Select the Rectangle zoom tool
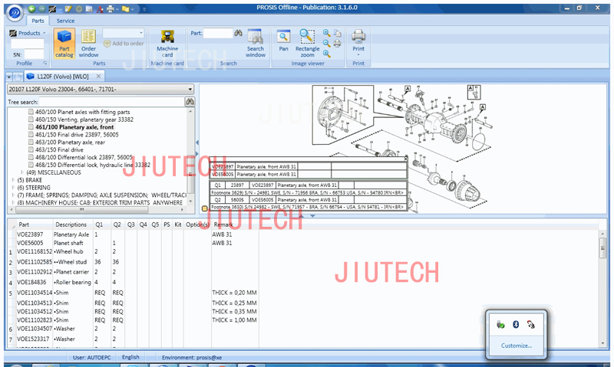 [x=308, y=44]
